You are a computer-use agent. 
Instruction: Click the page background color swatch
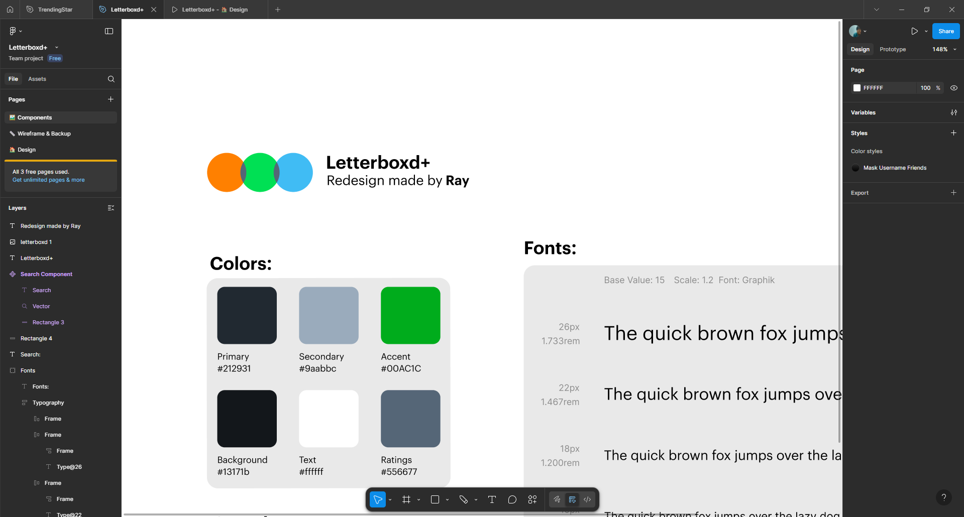coord(857,88)
